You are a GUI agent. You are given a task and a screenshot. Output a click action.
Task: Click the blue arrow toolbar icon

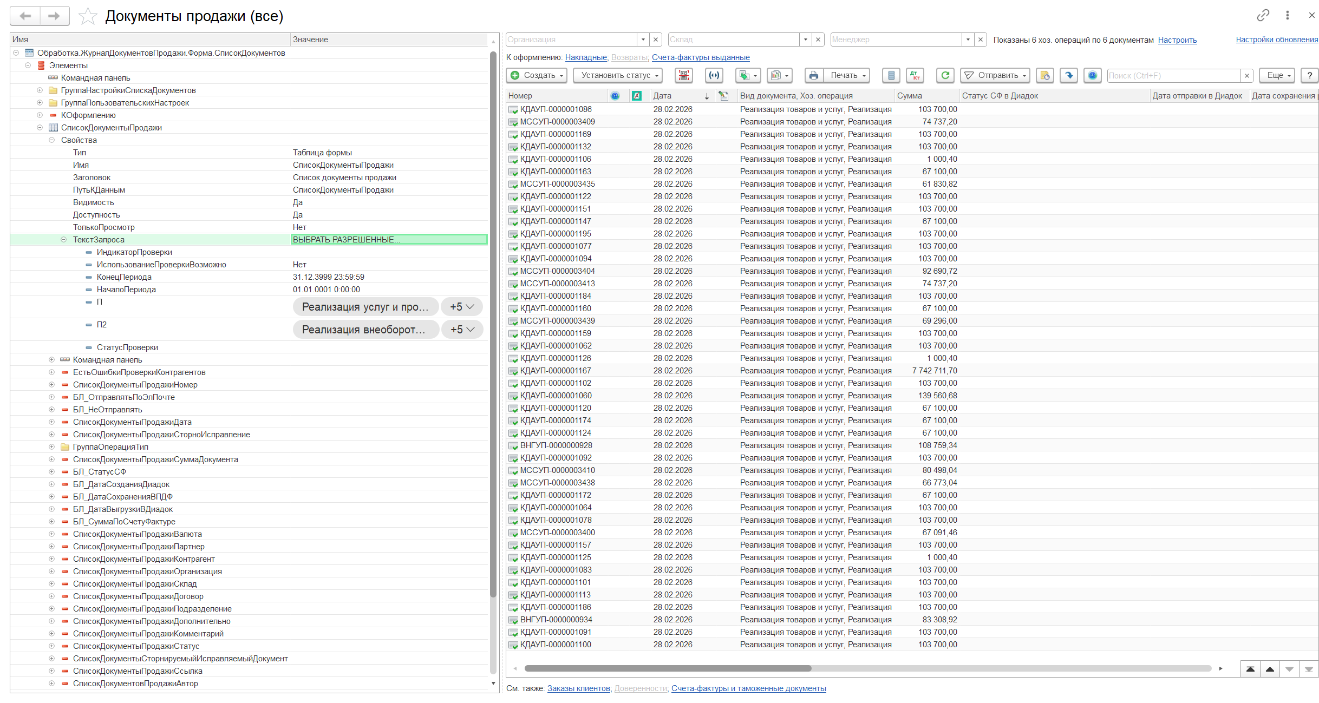point(1069,75)
